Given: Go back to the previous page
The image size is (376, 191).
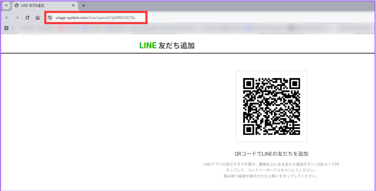Looking at the screenshot, I should click(x=7, y=17).
